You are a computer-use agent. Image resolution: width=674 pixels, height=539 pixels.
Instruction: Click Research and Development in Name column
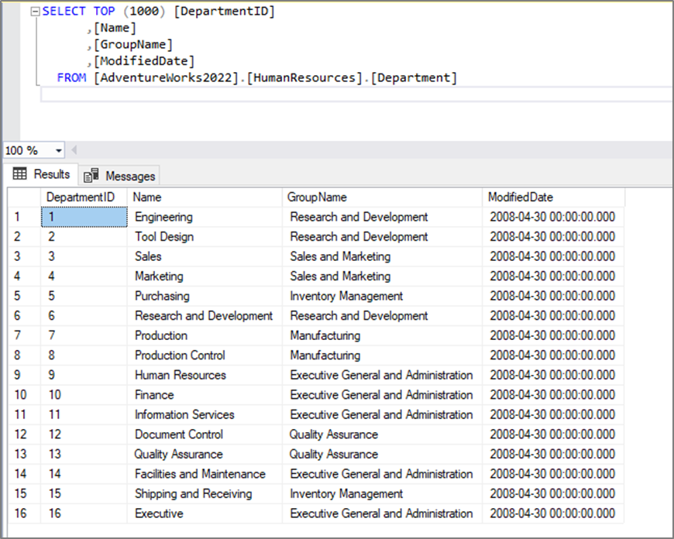205,315
